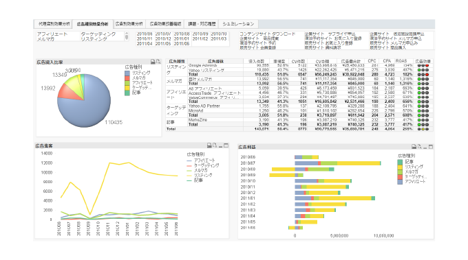
Task: Click アフィリエート in the 広告集客 legend
Action: click(204, 161)
